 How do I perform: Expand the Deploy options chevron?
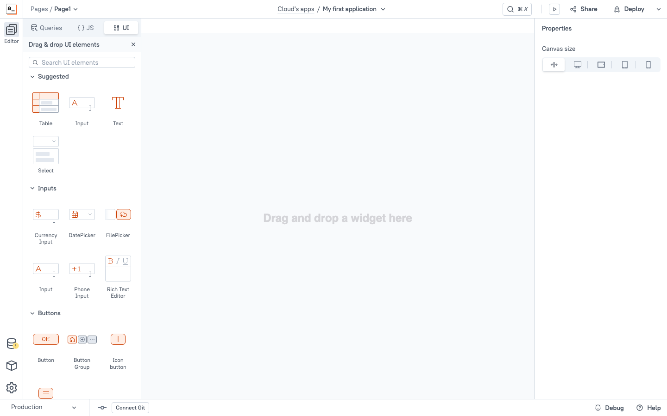click(x=658, y=9)
